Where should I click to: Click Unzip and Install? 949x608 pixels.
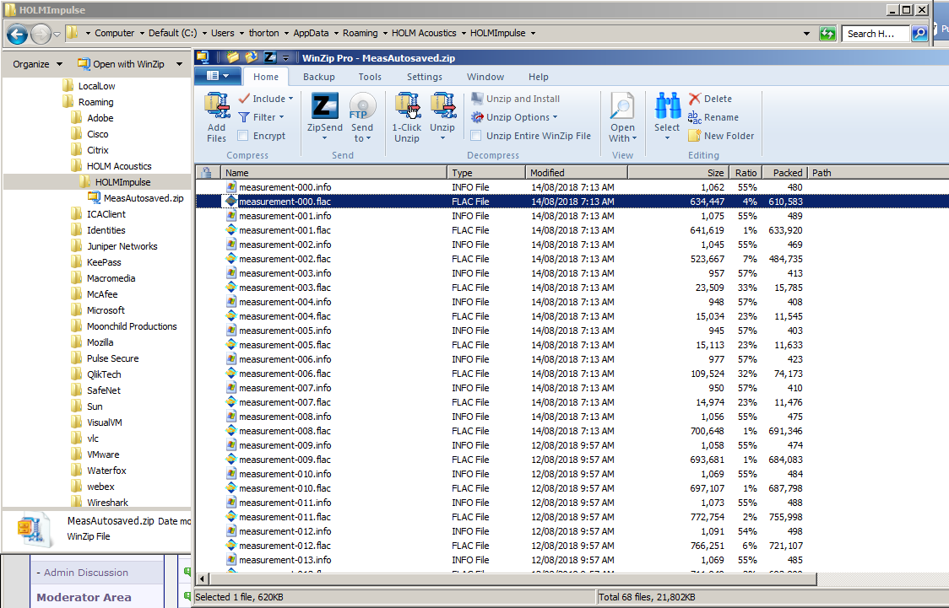tap(516, 99)
